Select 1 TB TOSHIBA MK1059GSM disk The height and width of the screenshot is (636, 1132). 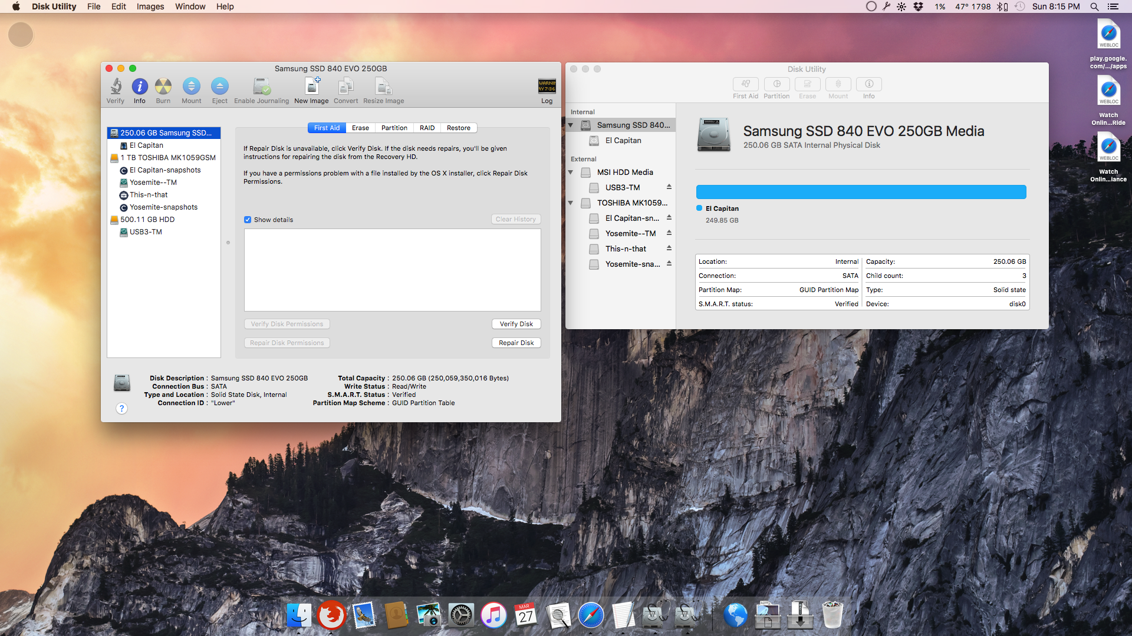[164, 158]
